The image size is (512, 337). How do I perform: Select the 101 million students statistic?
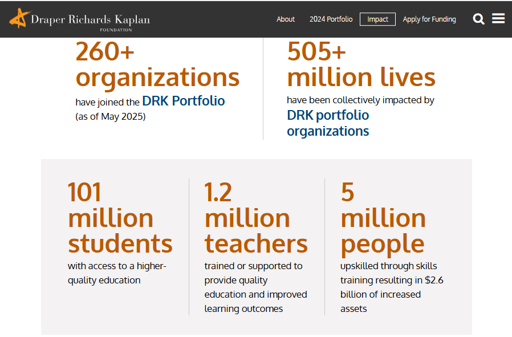[x=120, y=218]
